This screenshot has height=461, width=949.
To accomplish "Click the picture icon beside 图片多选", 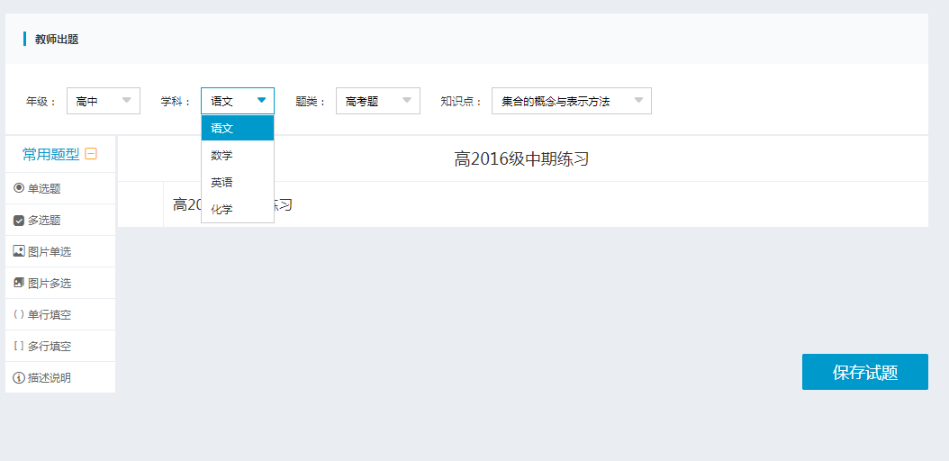I will pyautogui.click(x=19, y=283).
